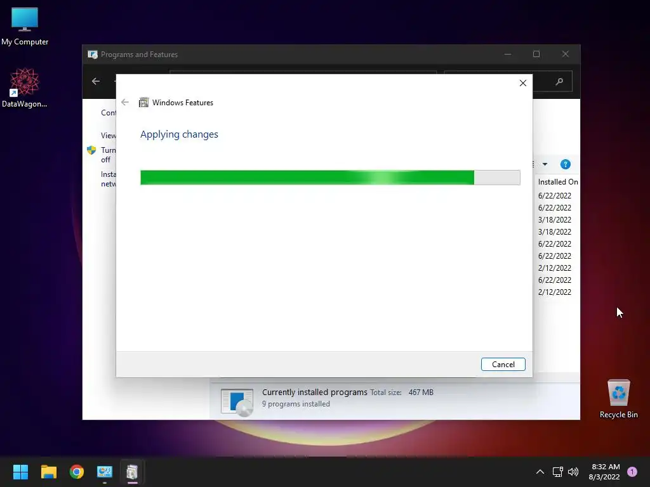Minimize the Programs and Features window

coord(508,55)
